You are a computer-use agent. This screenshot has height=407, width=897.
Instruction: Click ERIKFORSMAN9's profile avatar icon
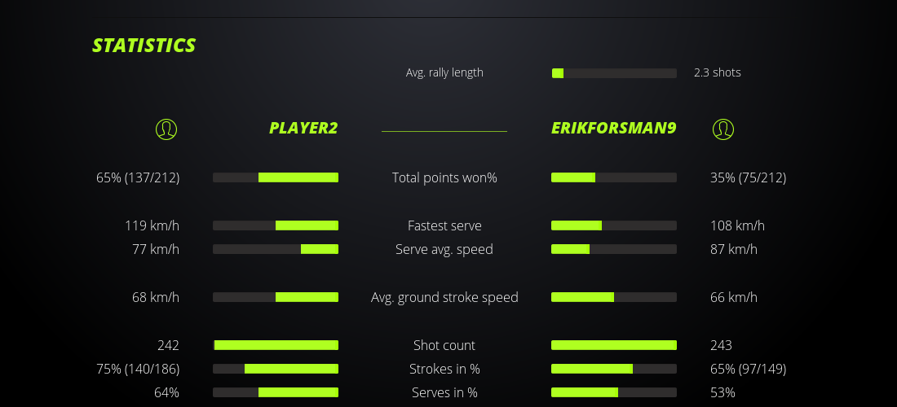pos(723,129)
